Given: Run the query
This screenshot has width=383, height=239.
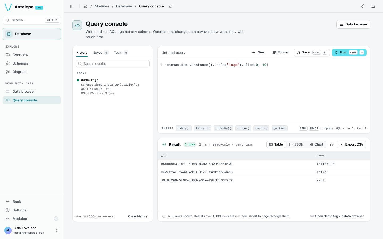Looking at the screenshot, I should click(349, 53).
